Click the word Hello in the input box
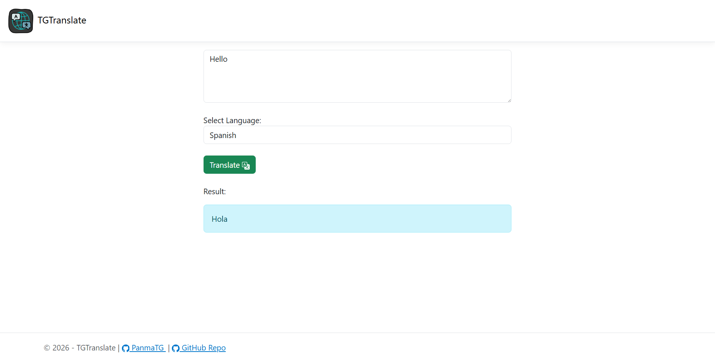The width and height of the screenshot is (715, 362). coord(218,59)
